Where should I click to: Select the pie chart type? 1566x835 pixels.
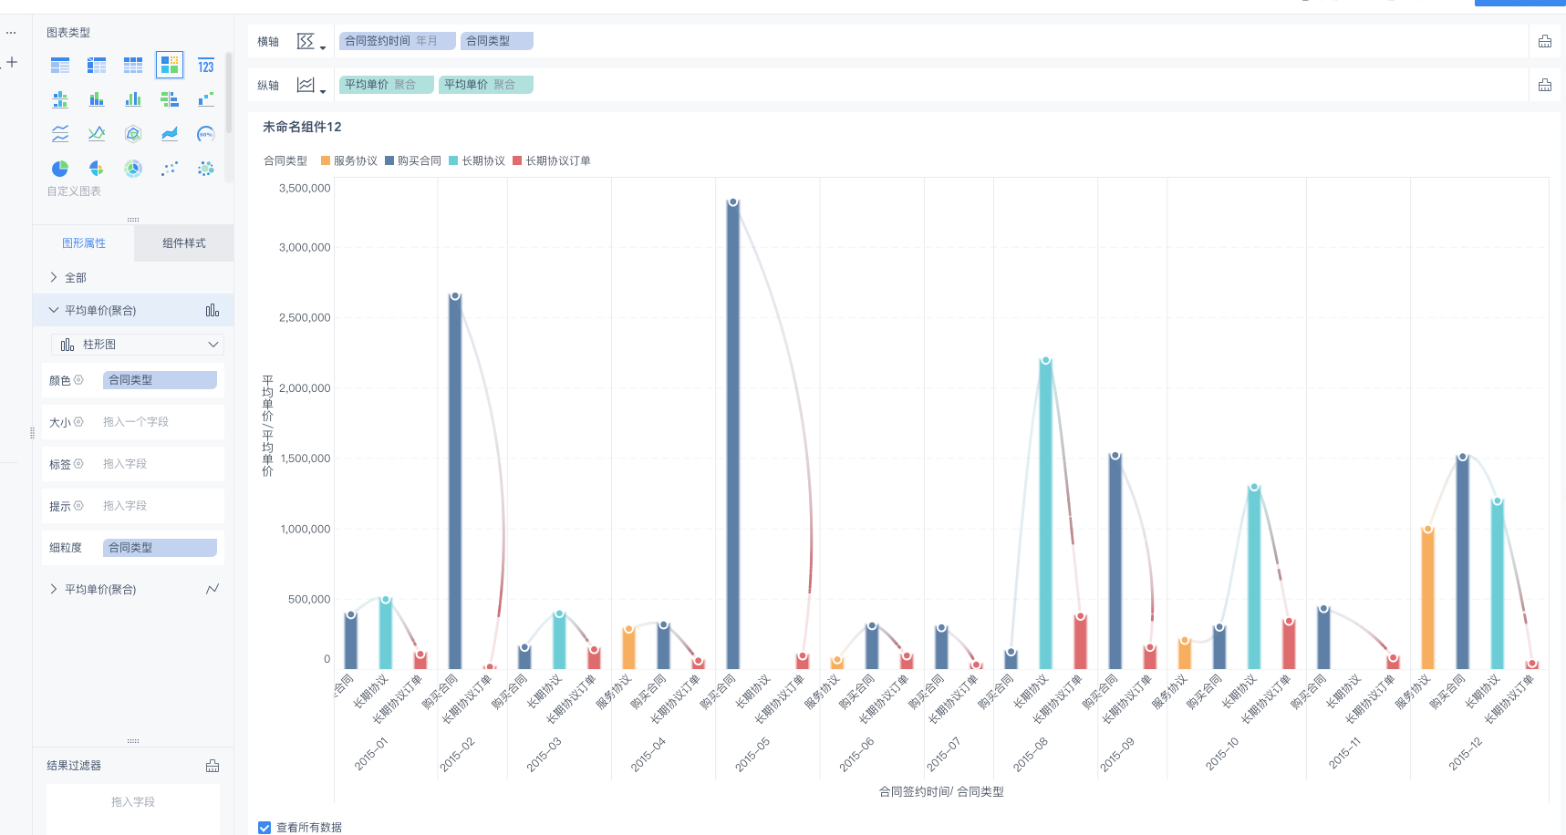[60, 169]
